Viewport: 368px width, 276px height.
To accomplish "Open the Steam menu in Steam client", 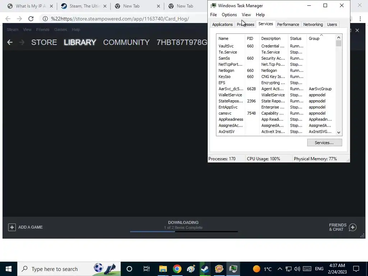I will [x=13, y=29].
